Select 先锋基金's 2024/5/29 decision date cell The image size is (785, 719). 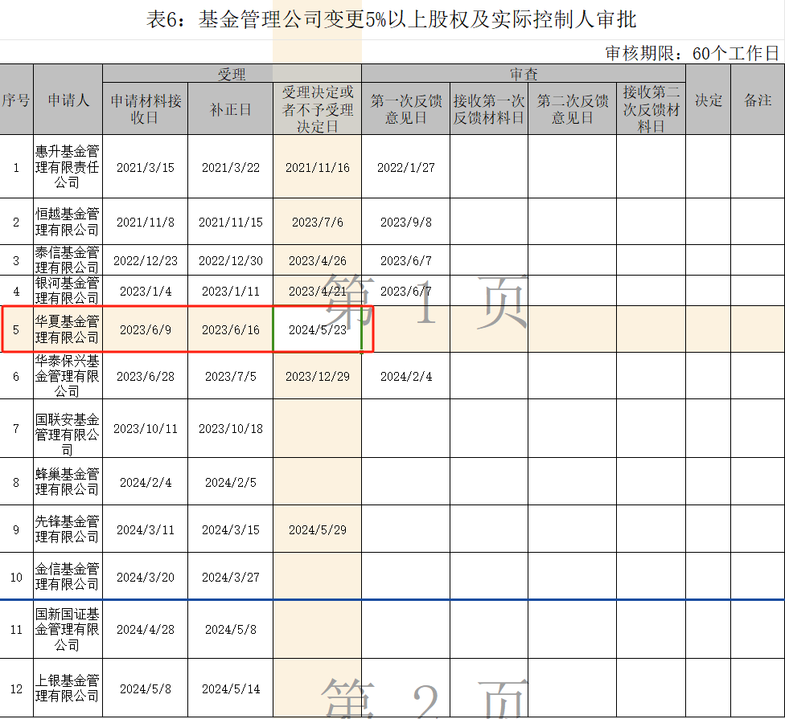pos(317,529)
